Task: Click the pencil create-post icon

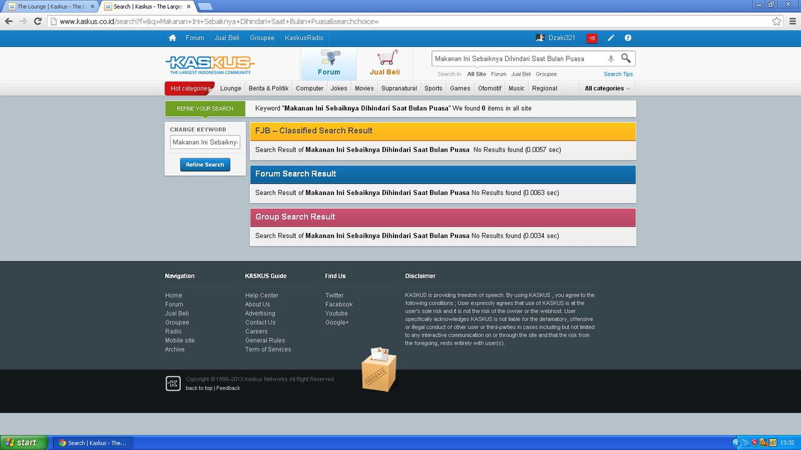Action: 611,38
